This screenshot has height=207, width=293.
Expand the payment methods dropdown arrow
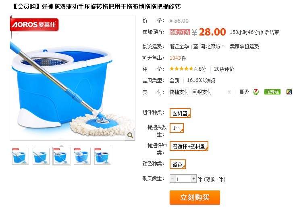229,92
